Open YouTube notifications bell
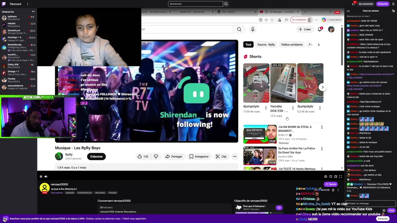The image size is (397, 223). 320,29
